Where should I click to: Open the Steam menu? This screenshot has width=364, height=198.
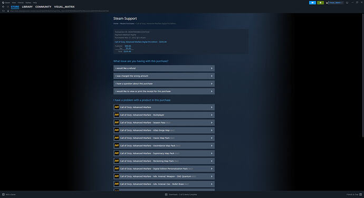point(7,3)
